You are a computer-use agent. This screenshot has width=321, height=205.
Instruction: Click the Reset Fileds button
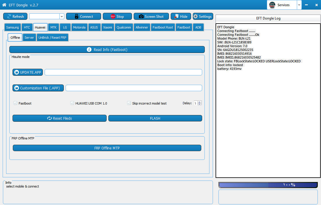tap(60, 118)
